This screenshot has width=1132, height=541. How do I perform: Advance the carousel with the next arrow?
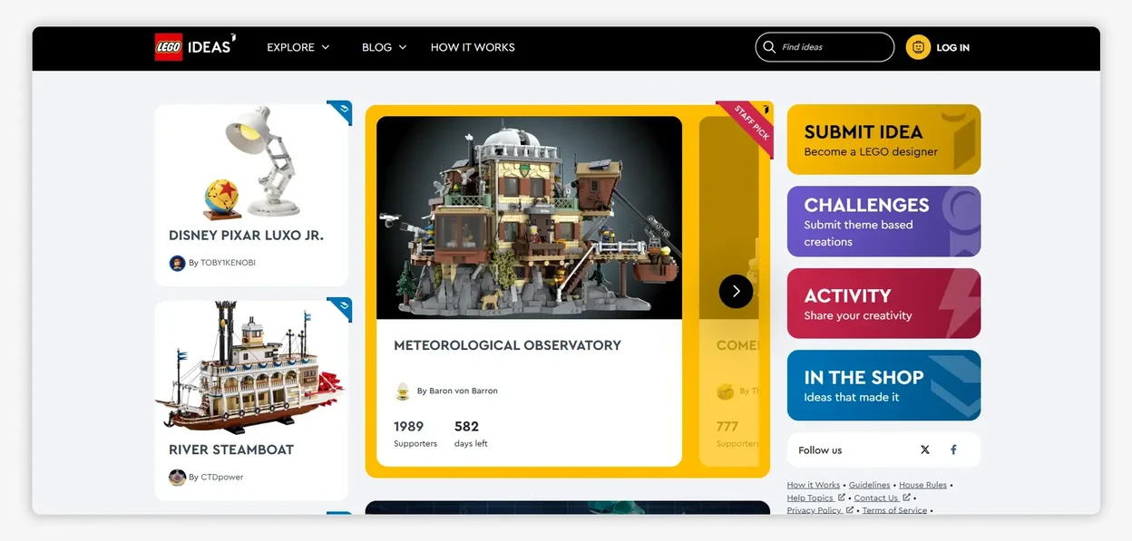(736, 292)
